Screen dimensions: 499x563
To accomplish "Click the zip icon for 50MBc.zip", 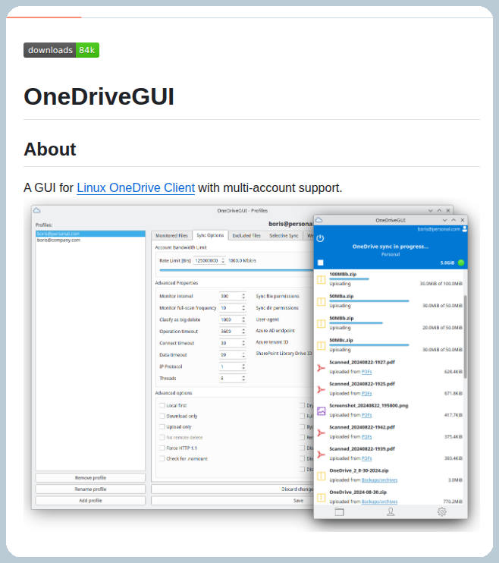I will point(322,345).
